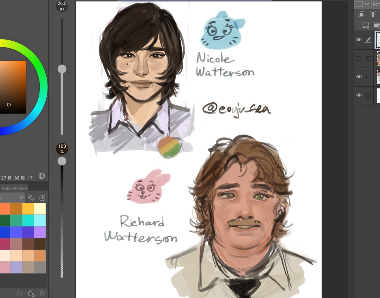The image size is (380, 298).
Task: Show the hidden two-face reference layer
Action: 359,58
